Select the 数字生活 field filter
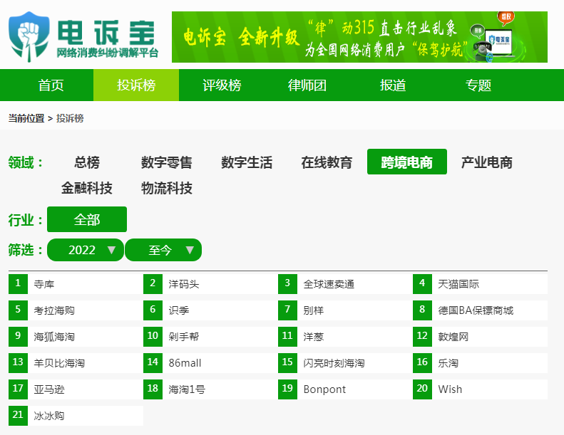Viewport: 564px width, 435px height. point(247,162)
